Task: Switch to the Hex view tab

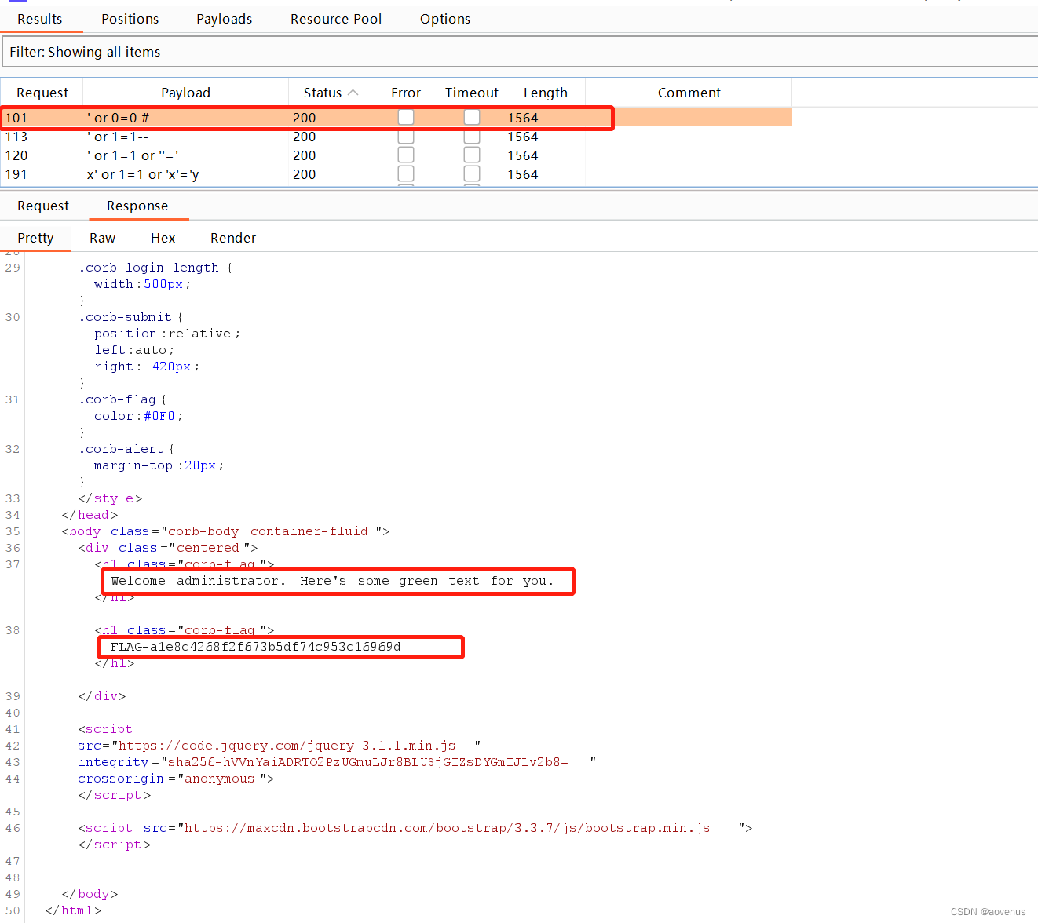Action: click(163, 238)
